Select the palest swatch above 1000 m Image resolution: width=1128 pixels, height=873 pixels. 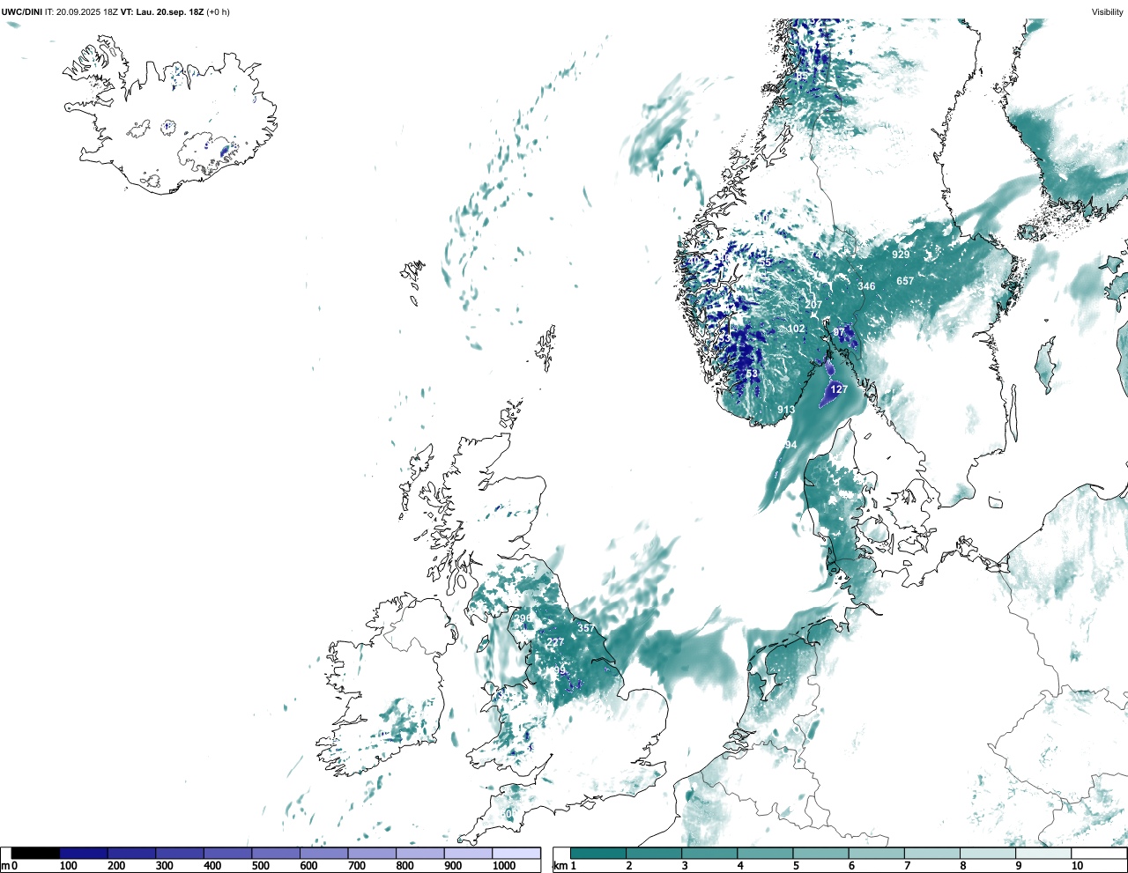click(x=516, y=854)
